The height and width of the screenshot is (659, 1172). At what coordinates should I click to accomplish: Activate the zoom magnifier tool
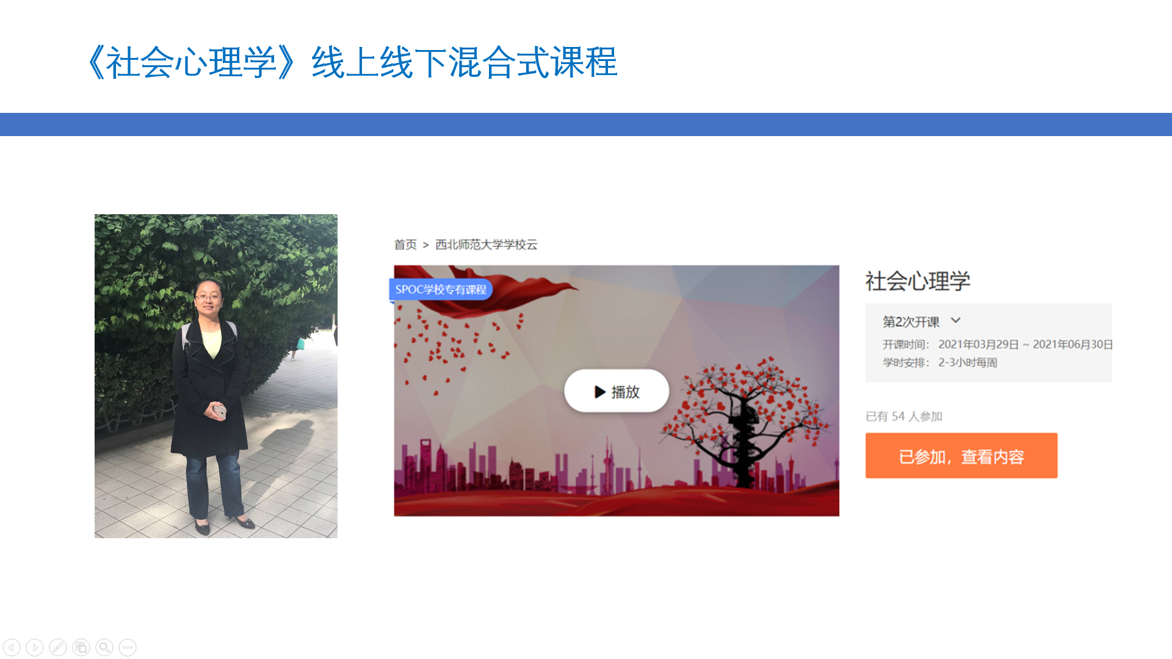[104, 647]
